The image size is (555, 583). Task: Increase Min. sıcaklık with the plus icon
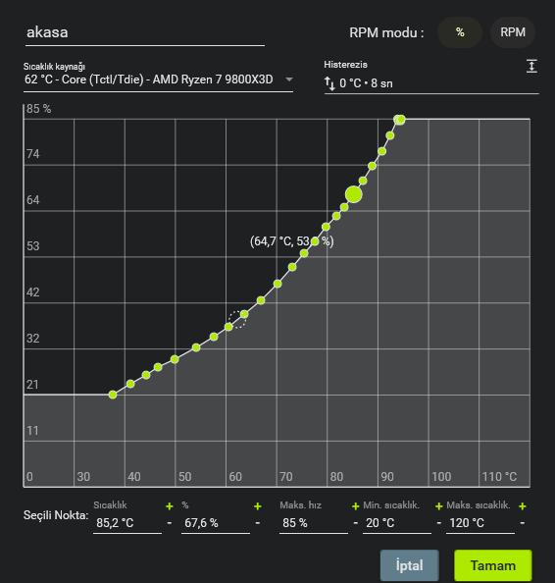438,506
